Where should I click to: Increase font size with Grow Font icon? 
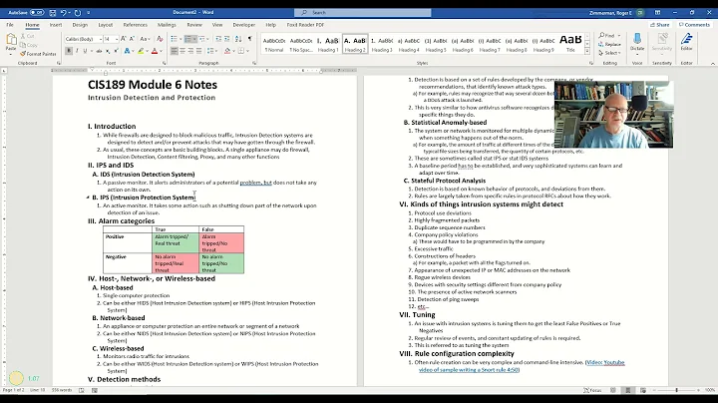pos(124,39)
